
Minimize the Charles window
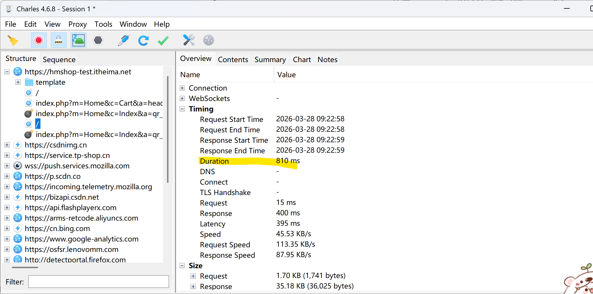[x=567, y=9]
